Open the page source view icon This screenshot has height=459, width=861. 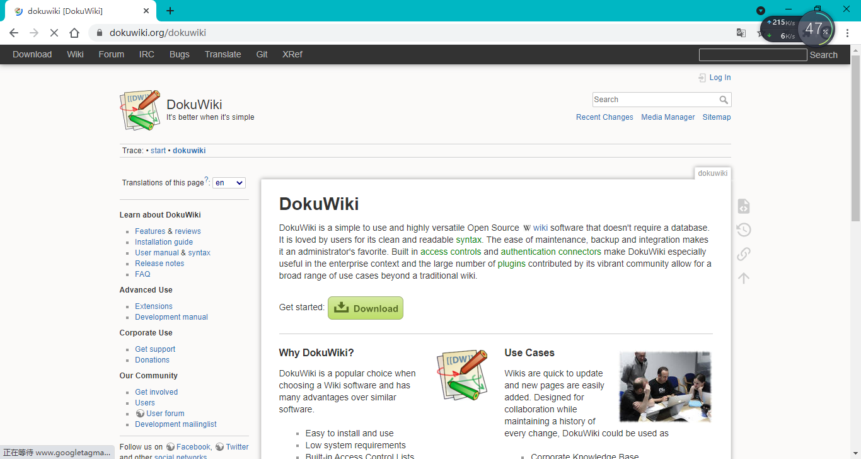[x=744, y=206]
